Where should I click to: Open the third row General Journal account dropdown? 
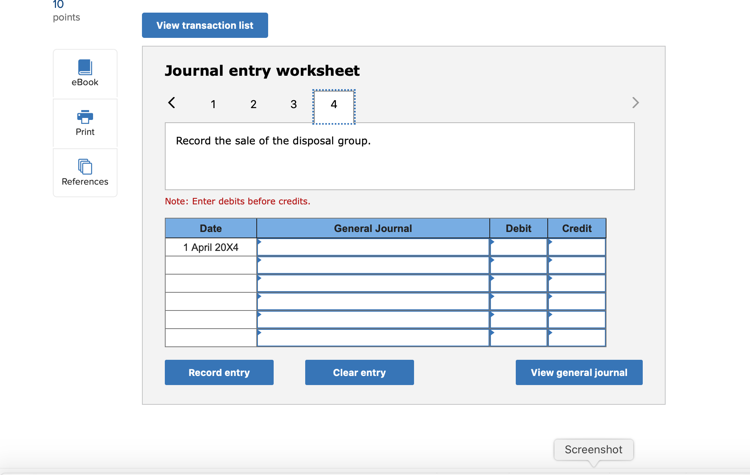click(x=373, y=284)
